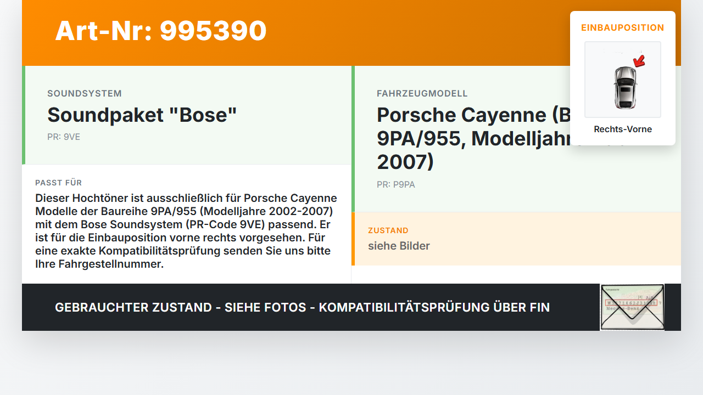The image size is (703, 395).
Task: Click the Hochtöner compatibility description paragraph
Action: (x=186, y=231)
